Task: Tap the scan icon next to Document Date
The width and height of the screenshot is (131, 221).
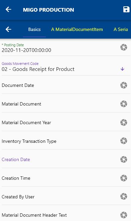Action: [x=124, y=85]
